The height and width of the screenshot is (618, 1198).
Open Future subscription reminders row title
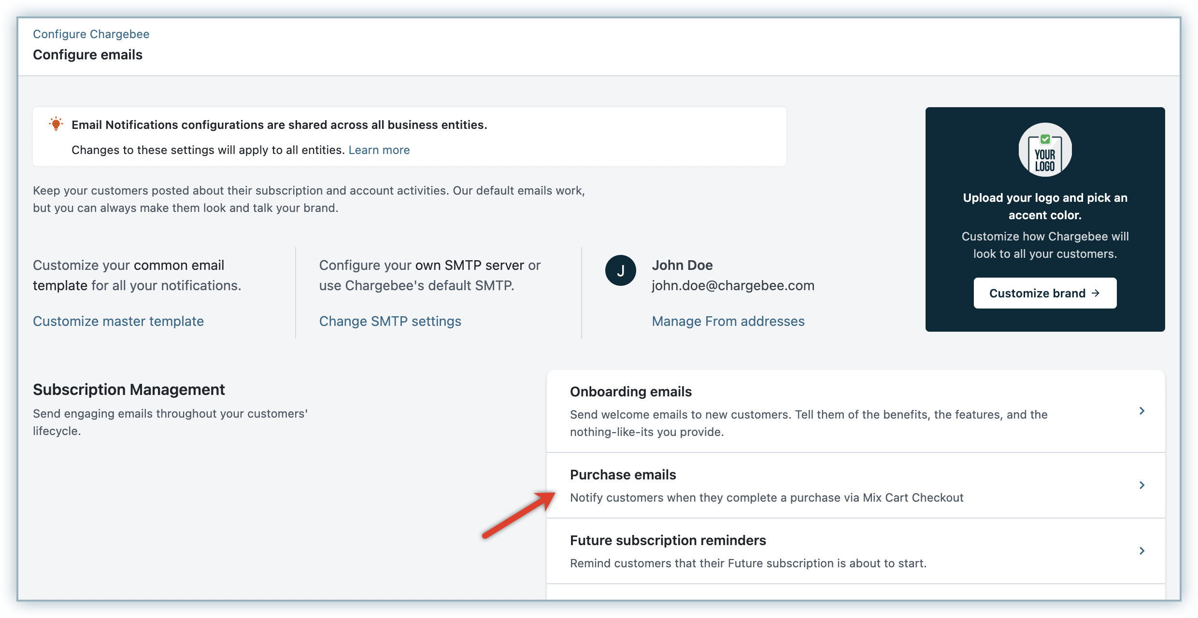(x=668, y=540)
